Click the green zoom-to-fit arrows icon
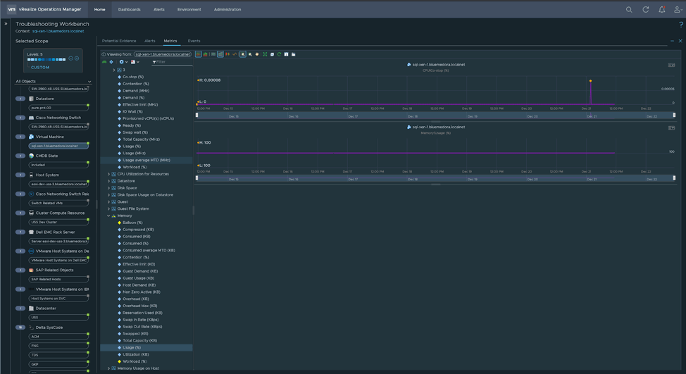The height and width of the screenshot is (374, 686). pos(265,54)
